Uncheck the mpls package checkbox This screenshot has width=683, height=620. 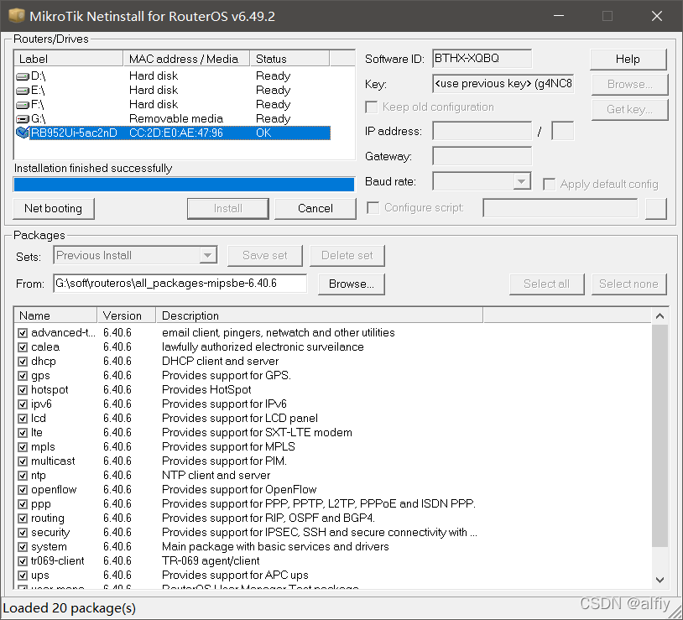coord(23,447)
